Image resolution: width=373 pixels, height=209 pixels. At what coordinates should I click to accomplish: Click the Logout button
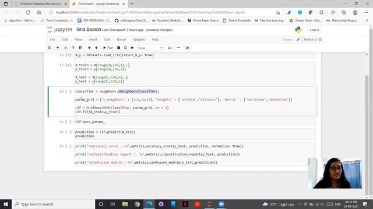pyautogui.click(x=314, y=30)
